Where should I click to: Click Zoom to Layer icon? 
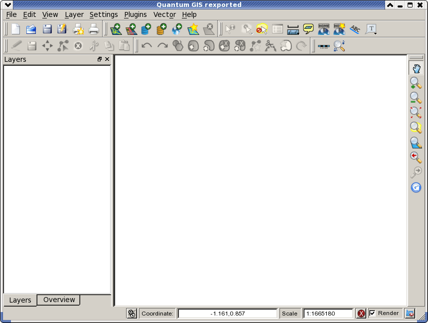pos(416,143)
